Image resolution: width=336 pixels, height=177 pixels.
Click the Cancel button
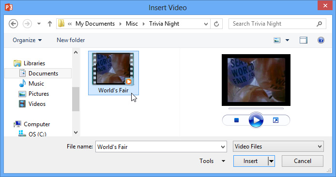[x=303, y=161]
